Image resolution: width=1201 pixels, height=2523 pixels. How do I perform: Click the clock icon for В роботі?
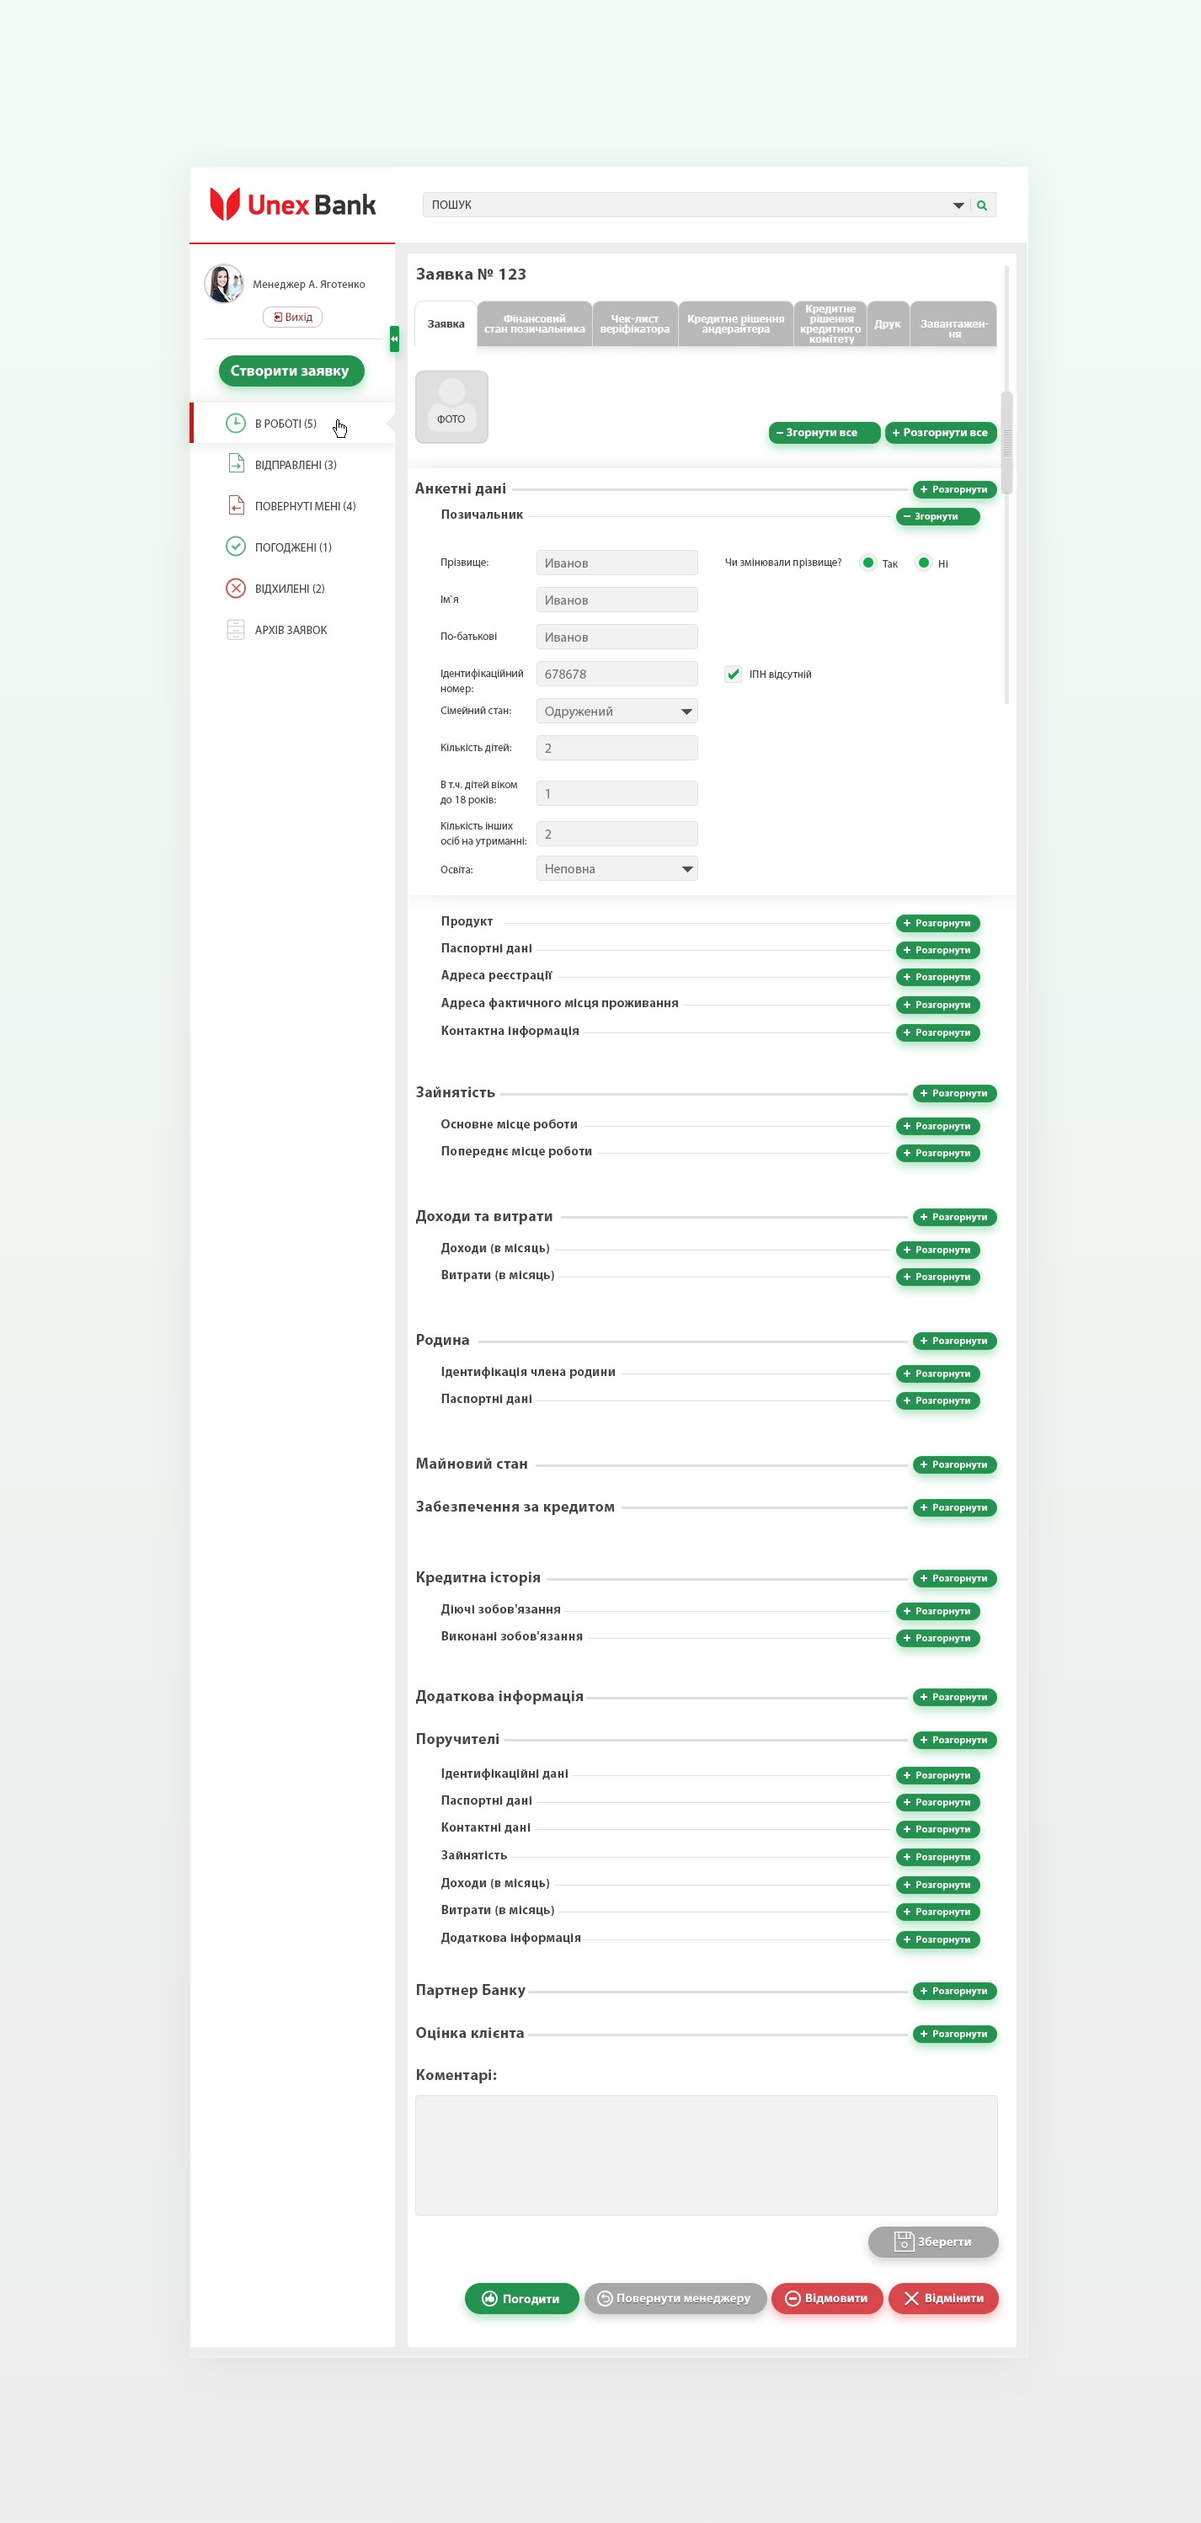click(235, 423)
